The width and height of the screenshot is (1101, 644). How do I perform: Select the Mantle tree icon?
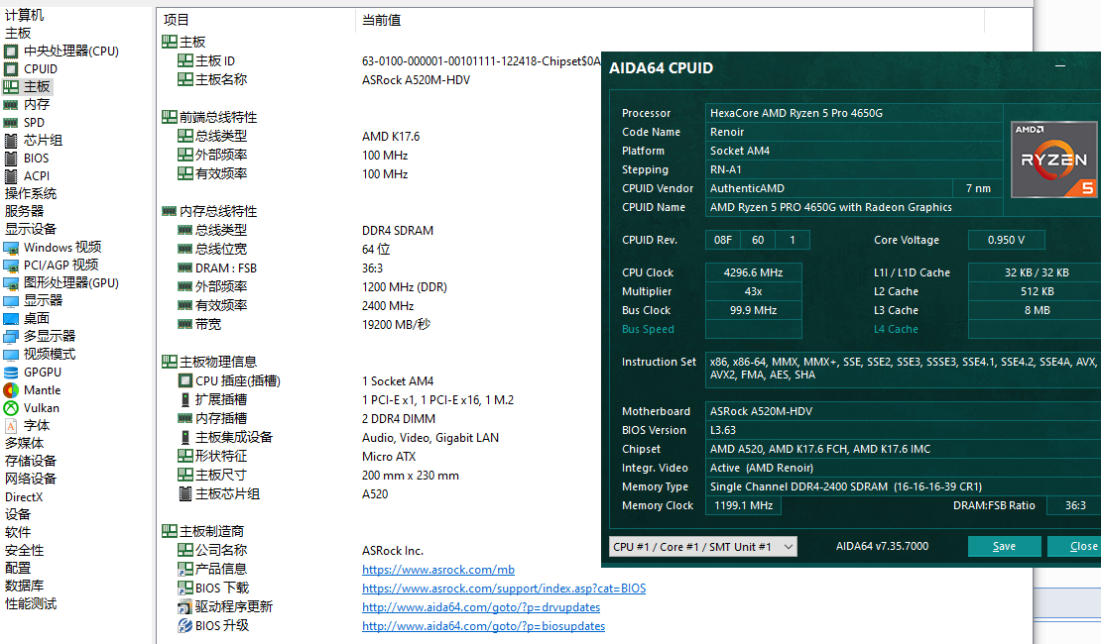tap(11, 390)
